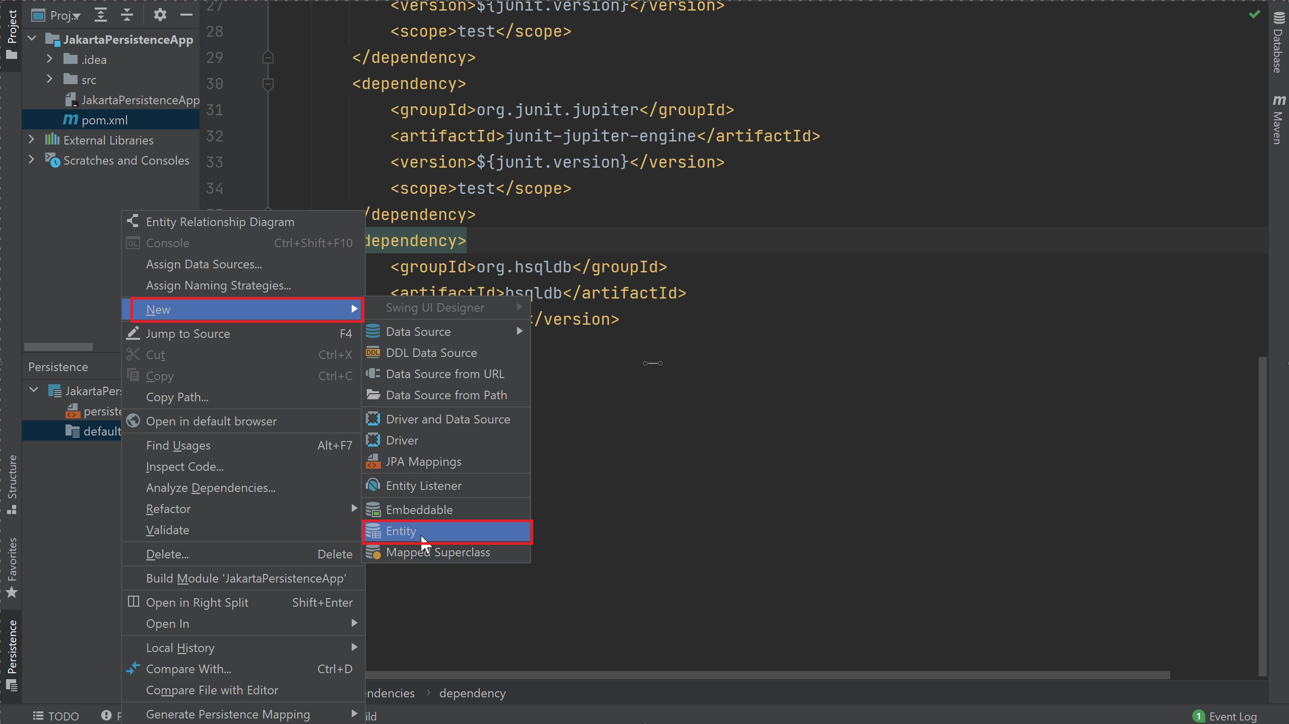Click the Refactor context menu item
Screen dimensions: 1289x724
168,509
